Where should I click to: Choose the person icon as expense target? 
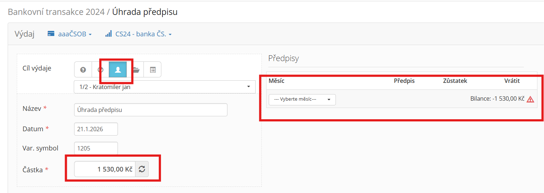click(118, 70)
